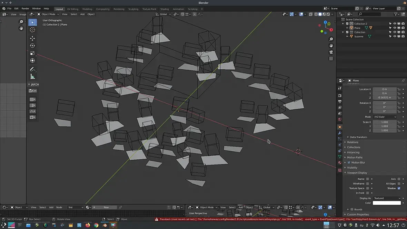This screenshot has height=229, width=407.
Task: Select the Cursor tool in the toolbar
Action: 32,30
